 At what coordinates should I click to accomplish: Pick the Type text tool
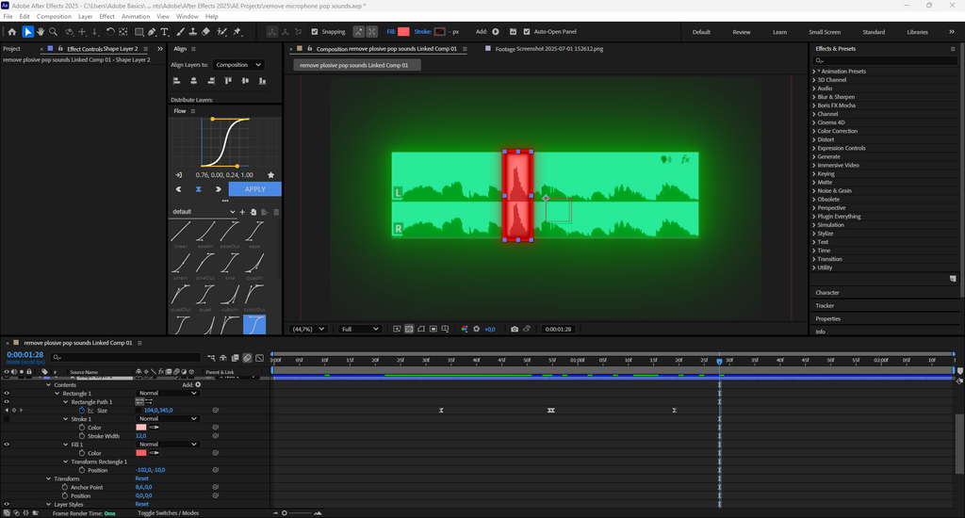[x=165, y=32]
